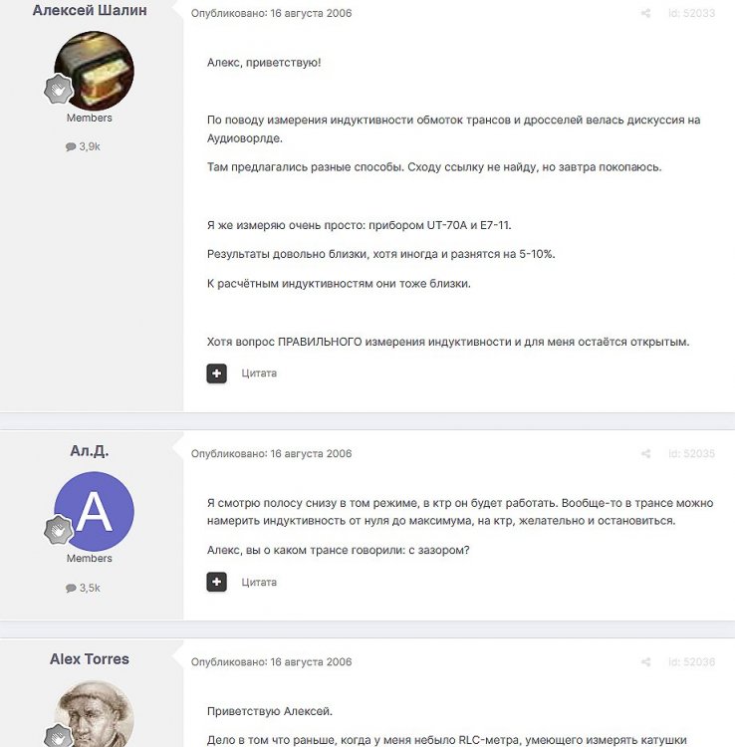This screenshot has height=747, width=735.
Task: Click rank badge on Алексей Шалин's avatar
Action: point(58,89)
